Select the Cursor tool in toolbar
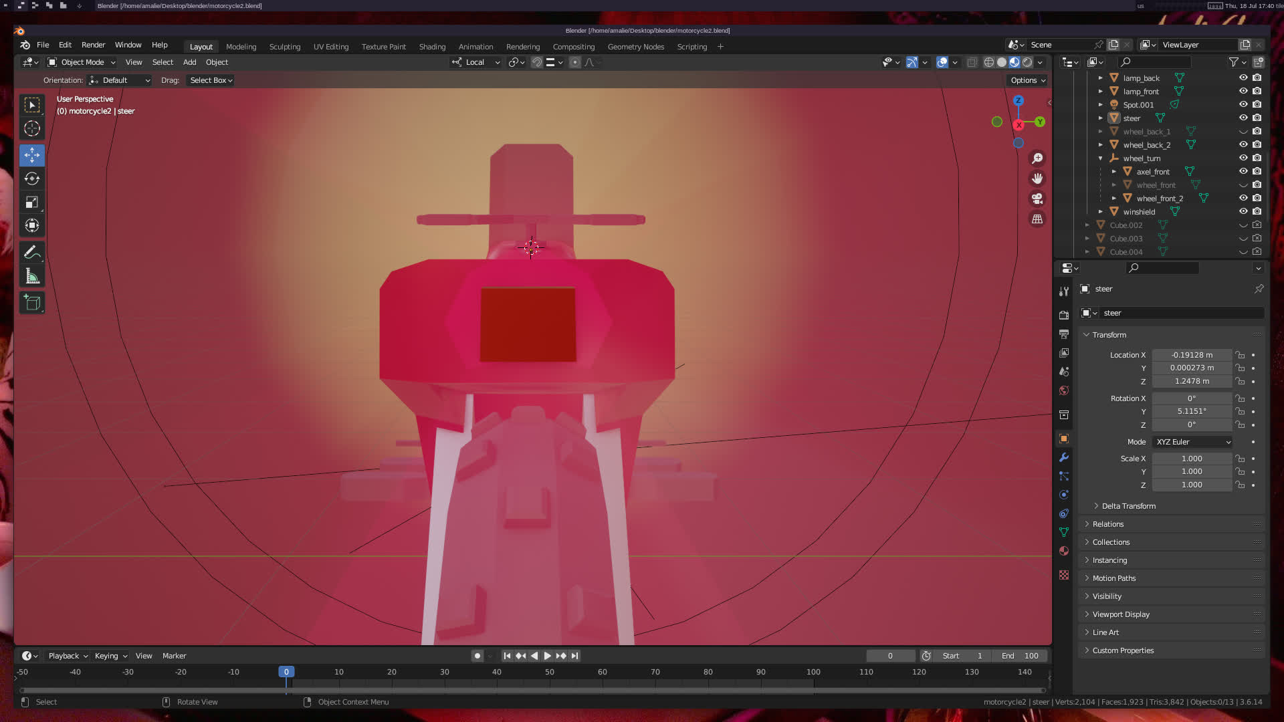The image size is (1284, 722). (31, 129)
